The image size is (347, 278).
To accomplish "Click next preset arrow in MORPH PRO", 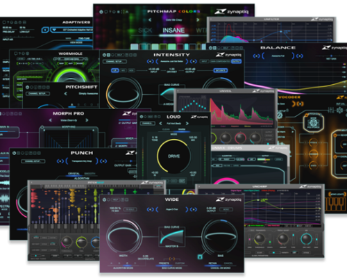I will [87, 120].
